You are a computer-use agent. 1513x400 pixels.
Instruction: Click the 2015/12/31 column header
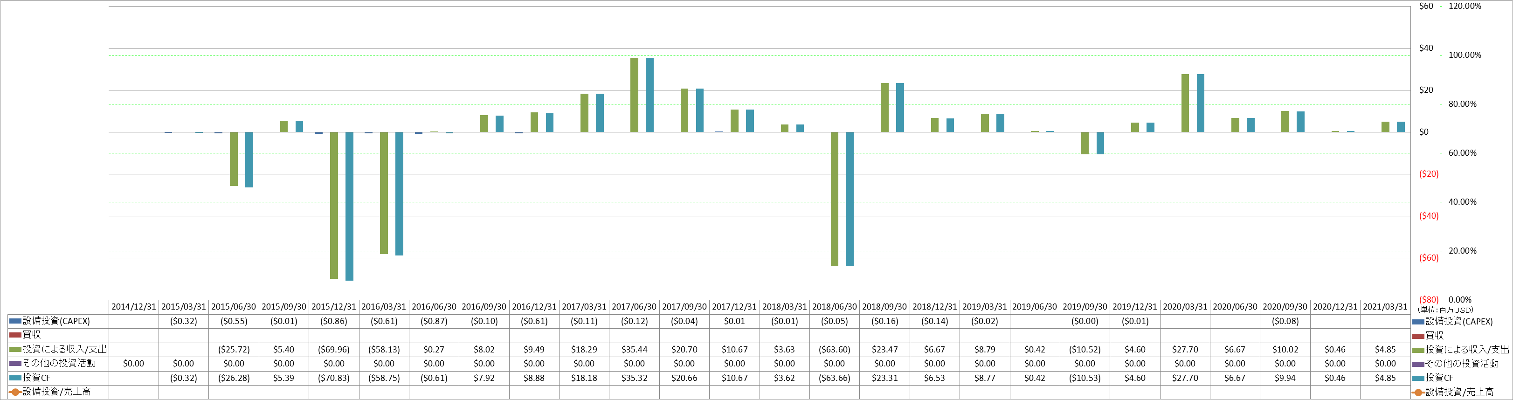click(x=334, y=307)
